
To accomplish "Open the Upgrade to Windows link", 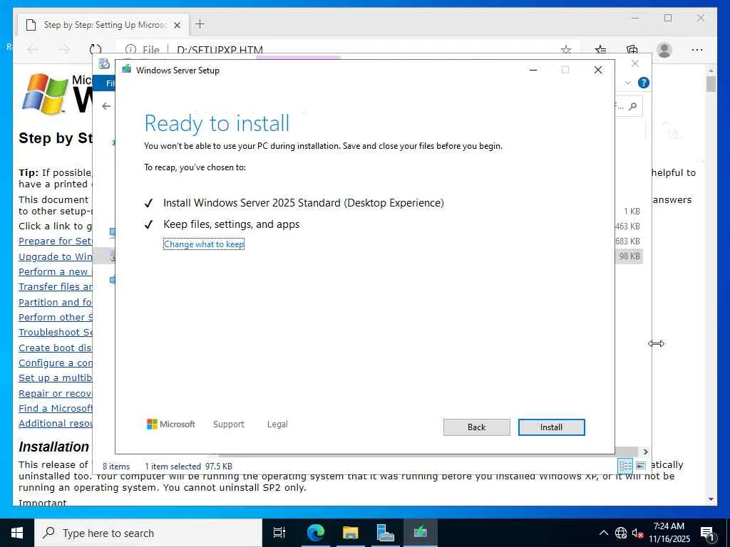I will click(x=56, y=256).
